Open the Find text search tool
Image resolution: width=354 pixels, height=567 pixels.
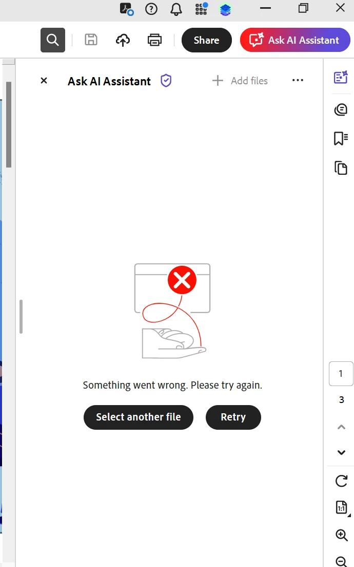[x=53, y=40]
